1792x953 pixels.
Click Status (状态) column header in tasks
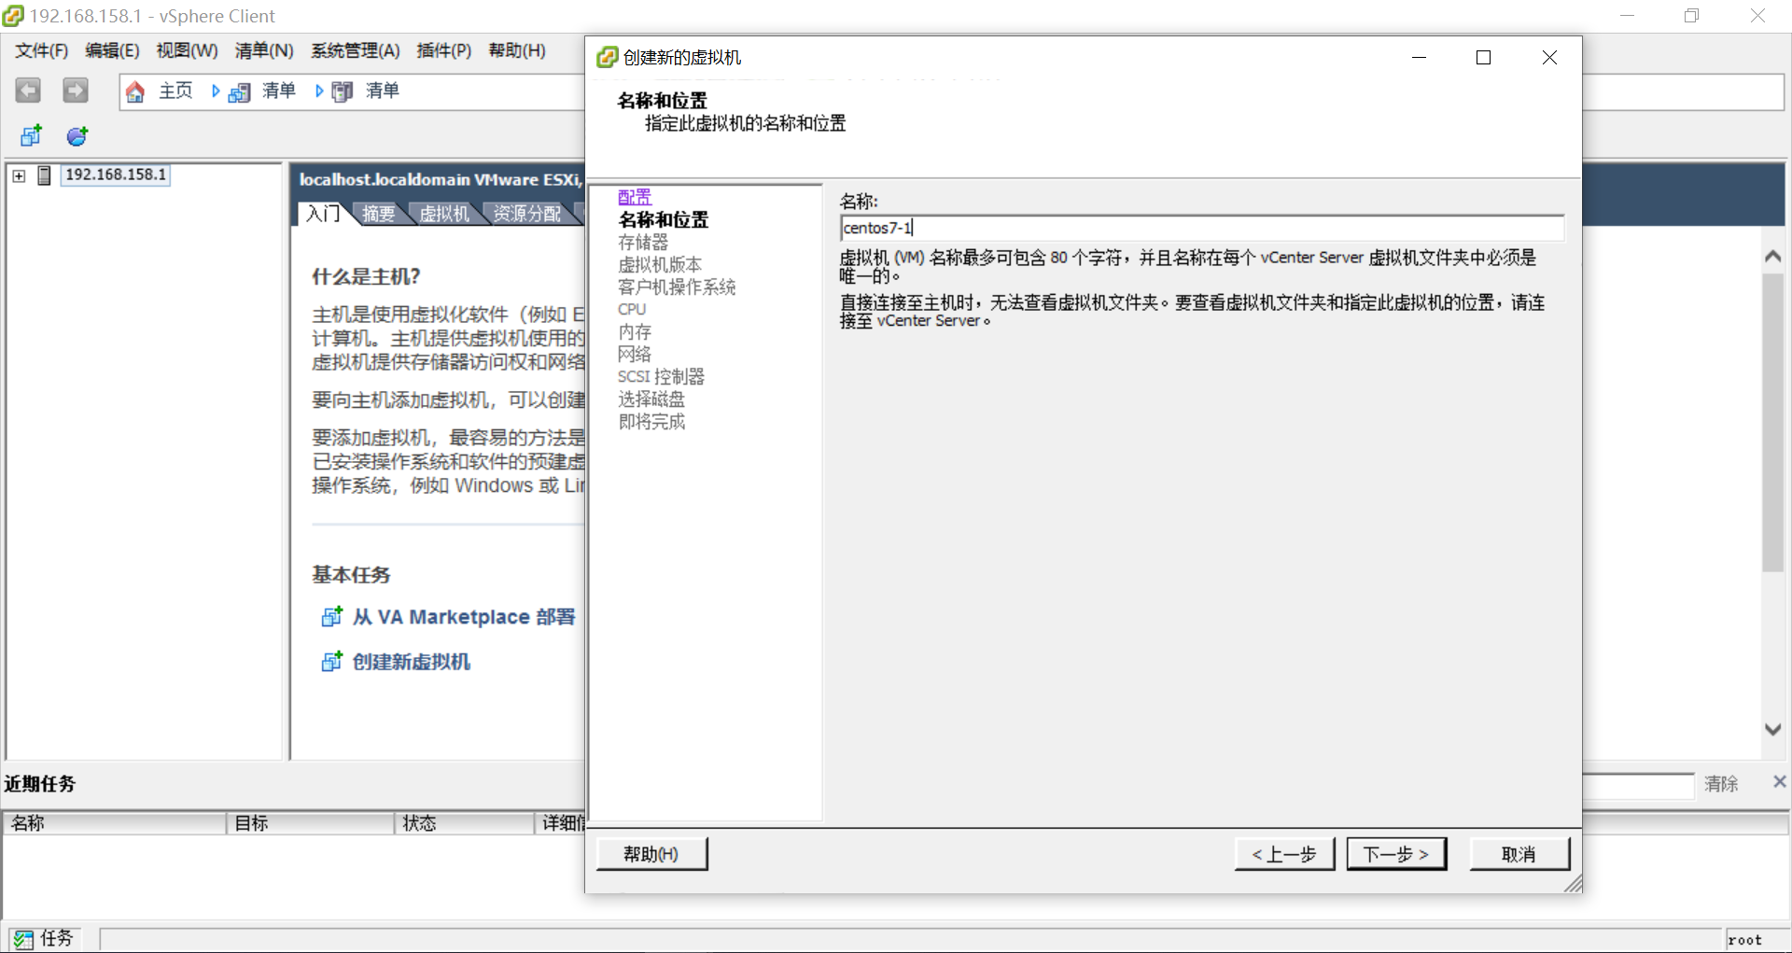pos(464,822)
